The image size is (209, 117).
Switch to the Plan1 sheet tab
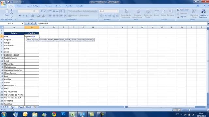13,107
